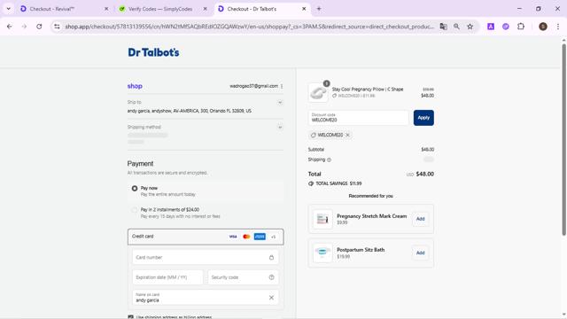Click the Total $48.00 amount
Image resolution: width=567 pixels, height=319 pixels.
click(x=425, y=174)
